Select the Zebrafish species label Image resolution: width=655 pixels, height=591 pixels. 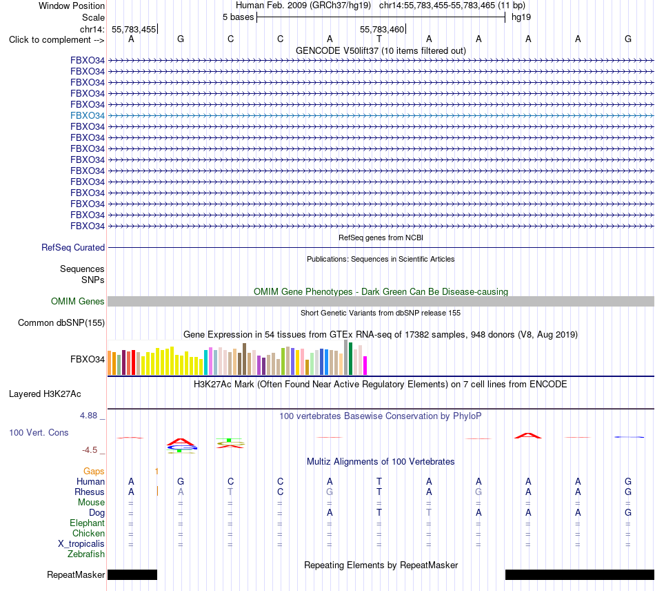(86, 554)
